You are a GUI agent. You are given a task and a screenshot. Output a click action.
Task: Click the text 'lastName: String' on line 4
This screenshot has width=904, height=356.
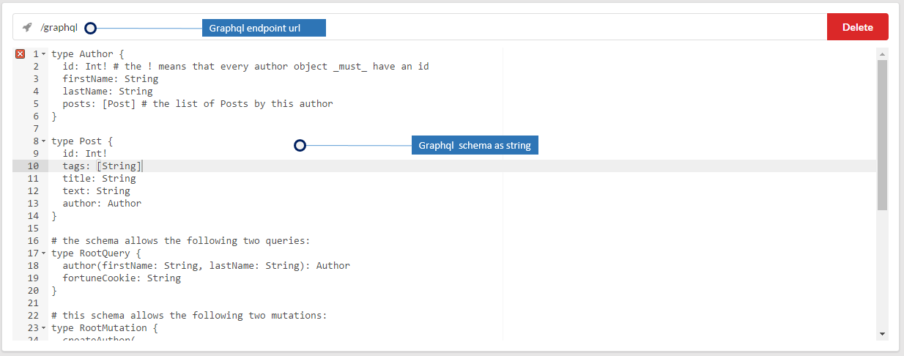(x=108, y=91)
